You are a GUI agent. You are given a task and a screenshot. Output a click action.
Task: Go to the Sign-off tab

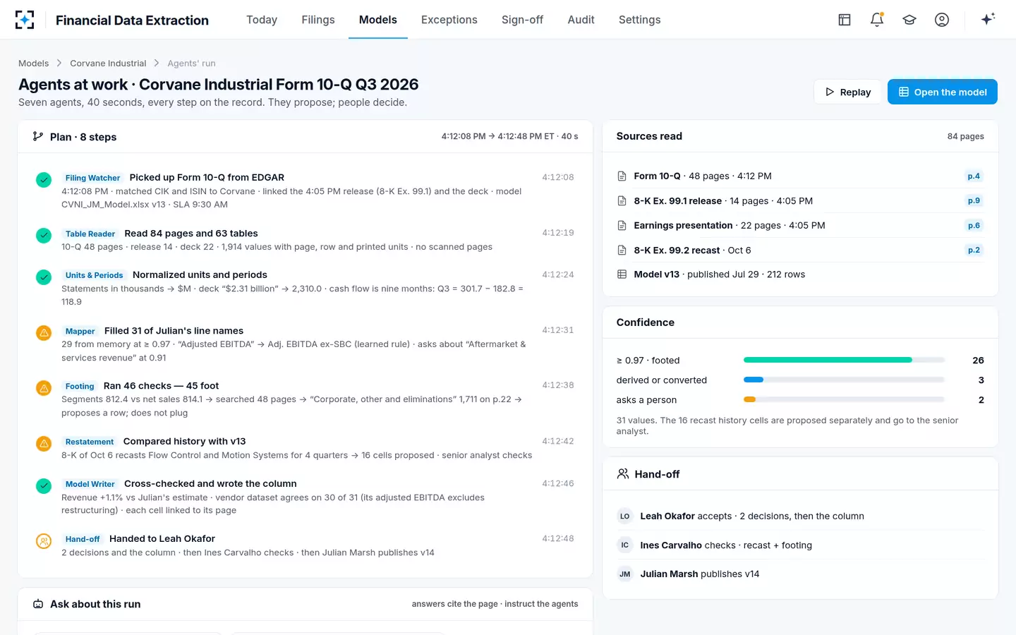click(x=522, y=20)
